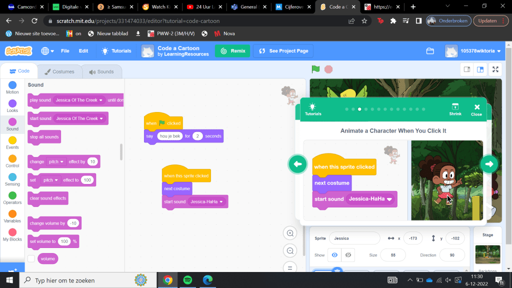512x288 pixels.
Task: Open the language globe dropdown
Action: coord(47,51)
